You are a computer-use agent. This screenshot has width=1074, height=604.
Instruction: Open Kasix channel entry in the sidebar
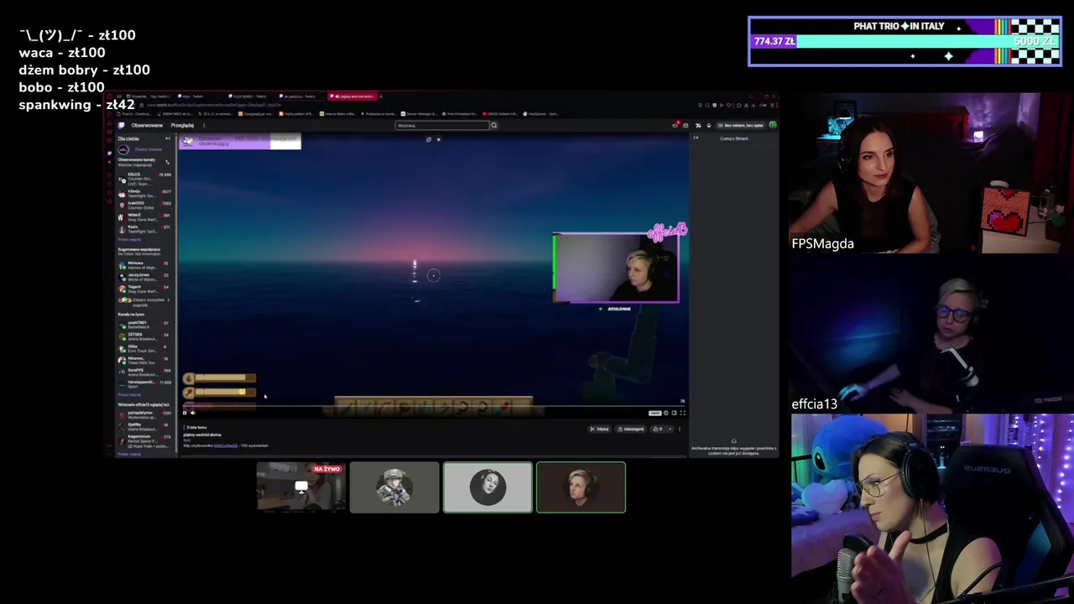click(144, 229)
